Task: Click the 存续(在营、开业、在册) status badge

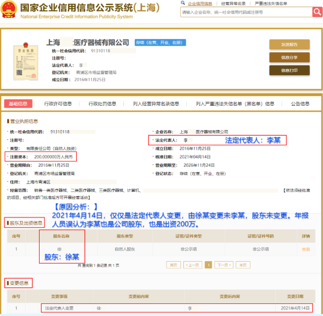Action: point(160,43)
